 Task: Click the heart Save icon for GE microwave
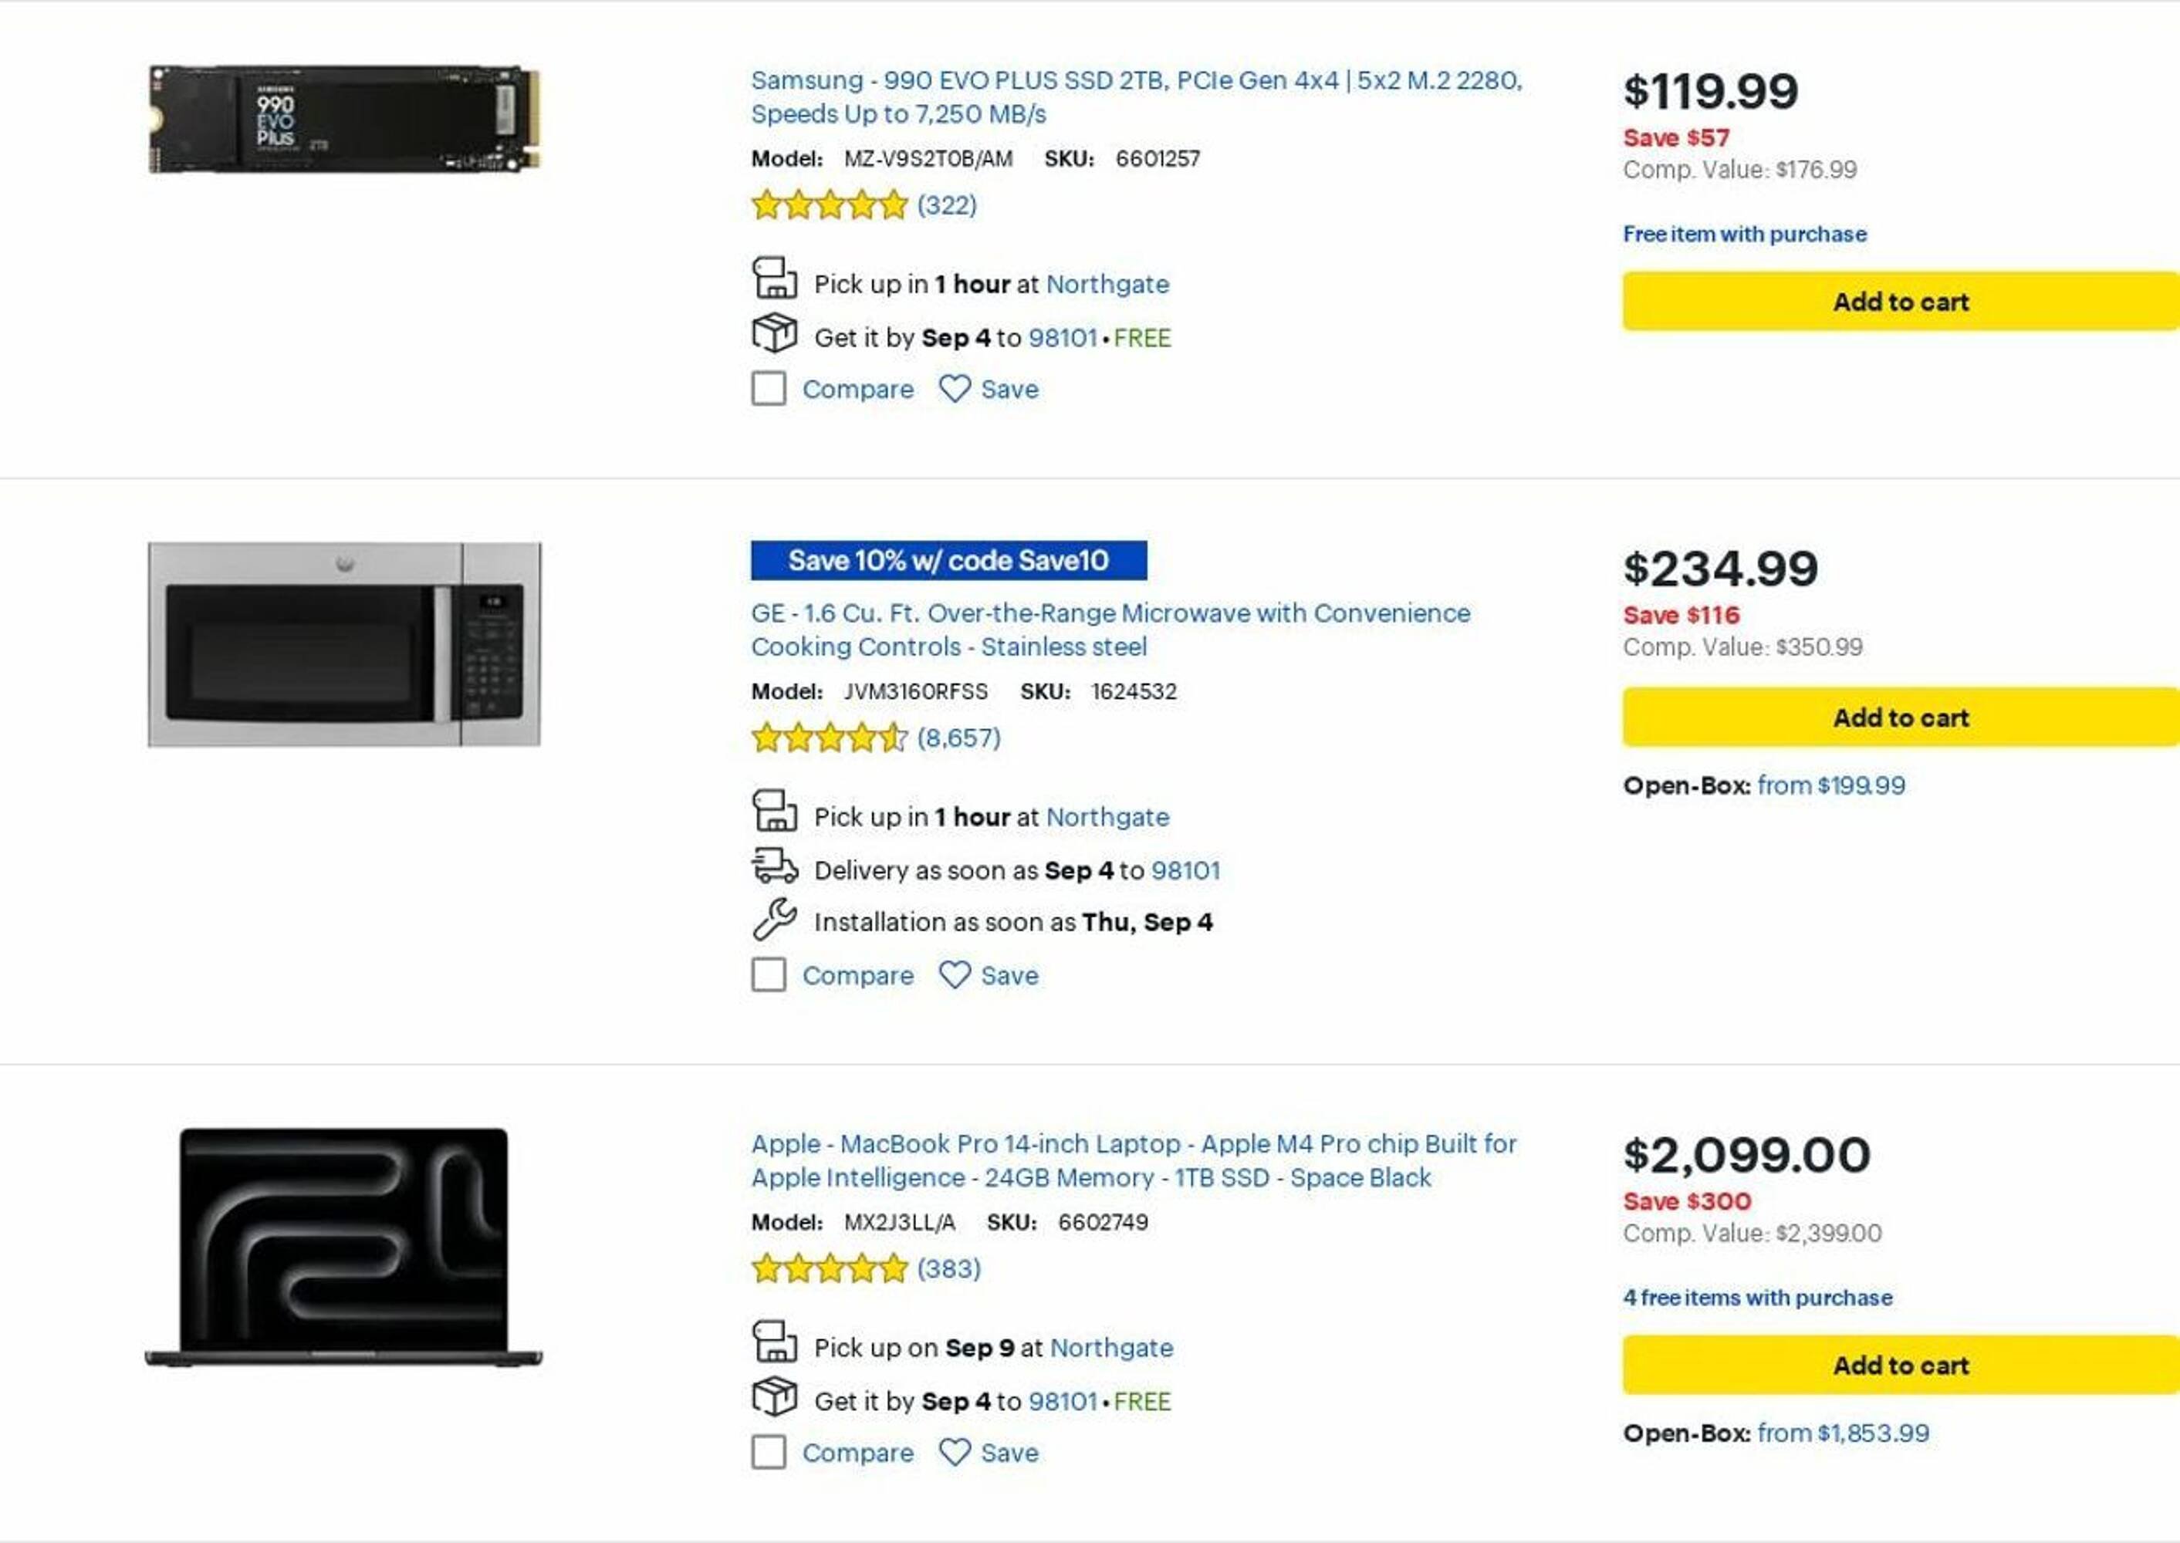click(x=954, y=975)
